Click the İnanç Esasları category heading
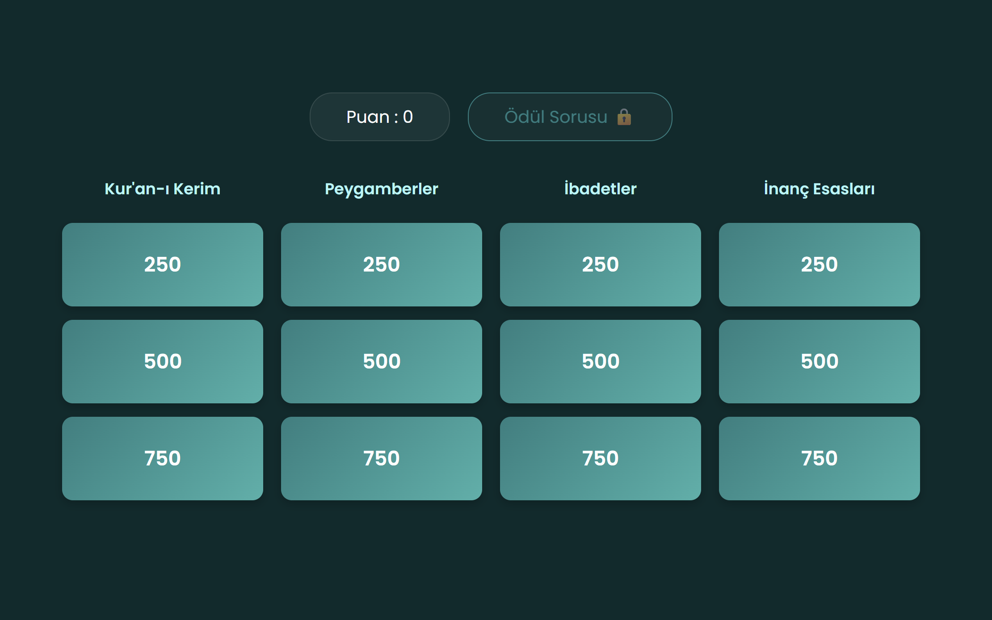 (820, 189)
